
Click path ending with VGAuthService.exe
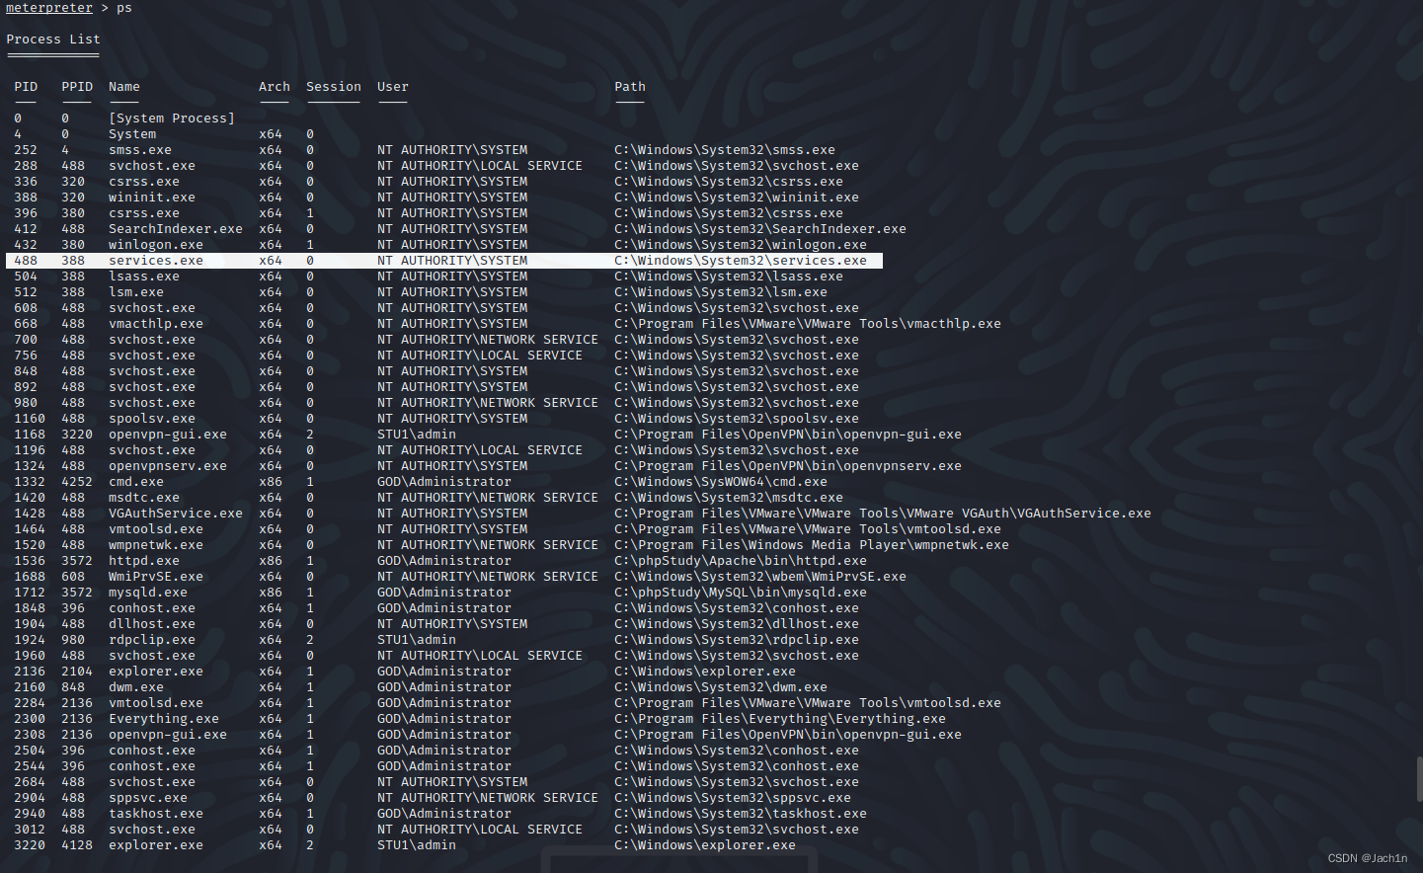883,514
